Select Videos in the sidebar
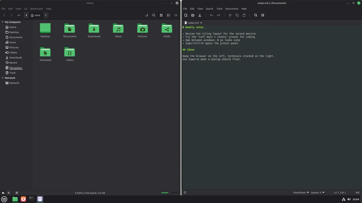The width and height of the screenshot is (362, 203). (x=16, y=52)
